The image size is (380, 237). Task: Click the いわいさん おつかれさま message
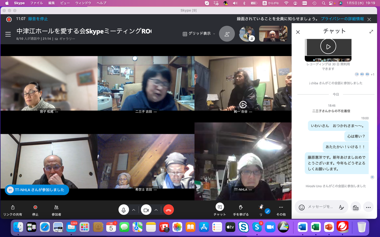tap(338, 126)
